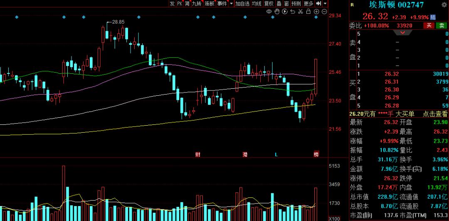Click the X100 volume scale label

coord(334,219)
